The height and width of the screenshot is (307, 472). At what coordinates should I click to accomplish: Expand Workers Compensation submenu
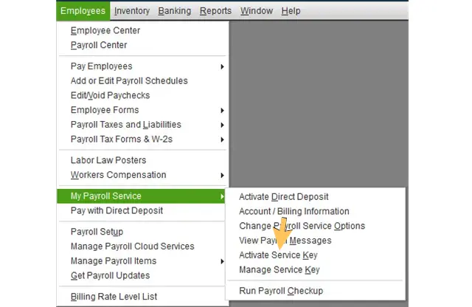118,175
